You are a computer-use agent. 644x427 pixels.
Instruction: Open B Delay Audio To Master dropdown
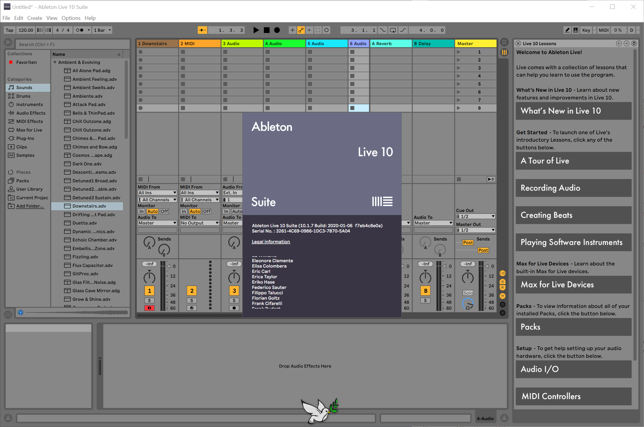pos(433,223)
